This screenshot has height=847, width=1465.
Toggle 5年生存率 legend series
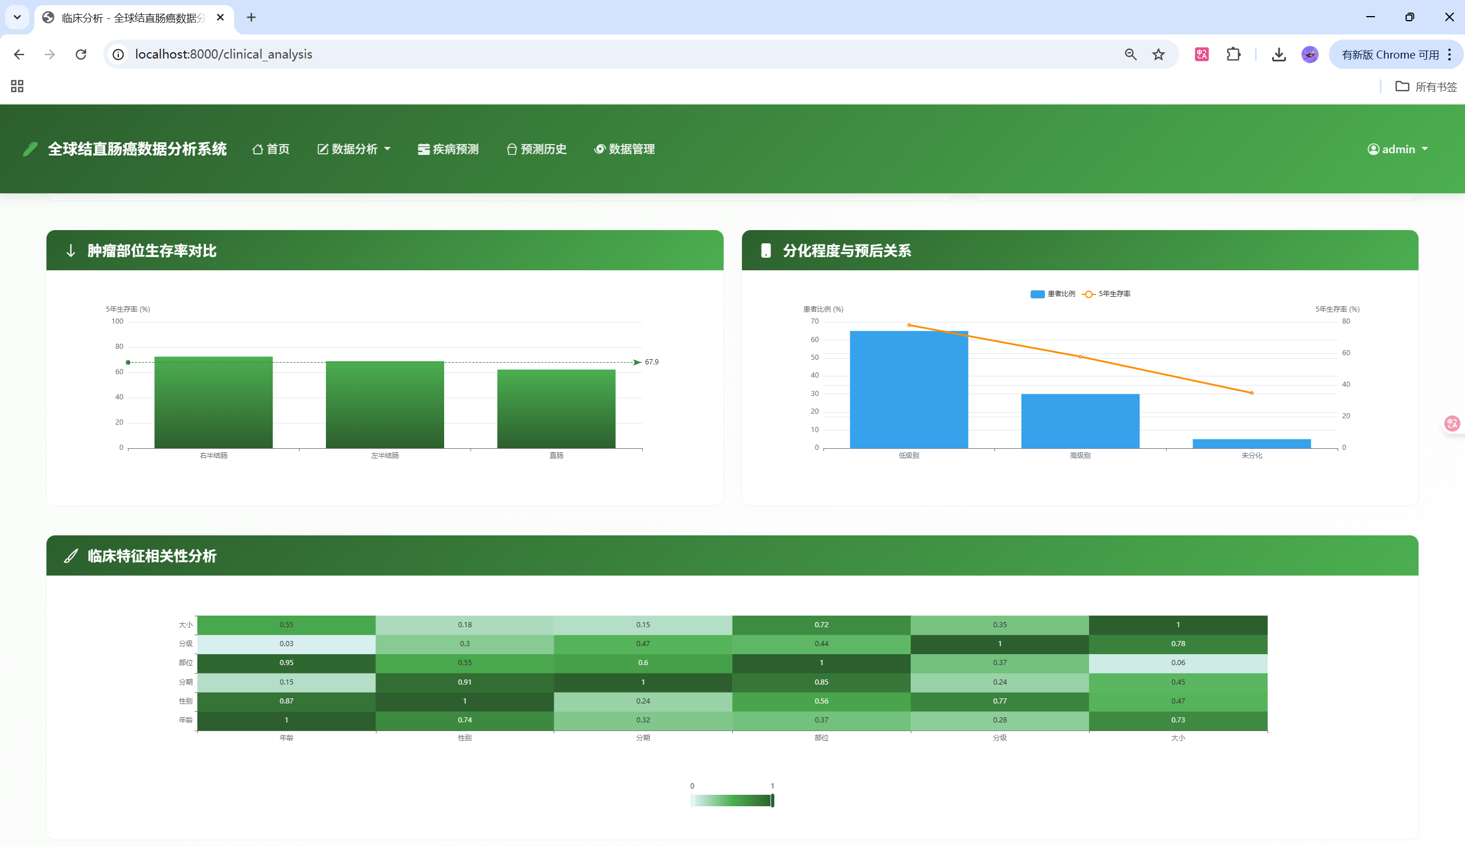coord(1107,294)
